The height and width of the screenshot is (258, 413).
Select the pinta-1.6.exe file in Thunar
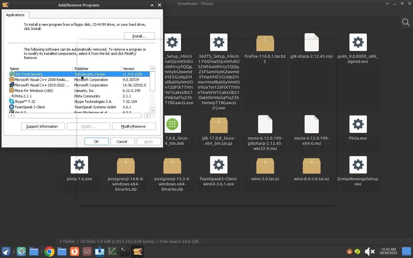point(79,165)
